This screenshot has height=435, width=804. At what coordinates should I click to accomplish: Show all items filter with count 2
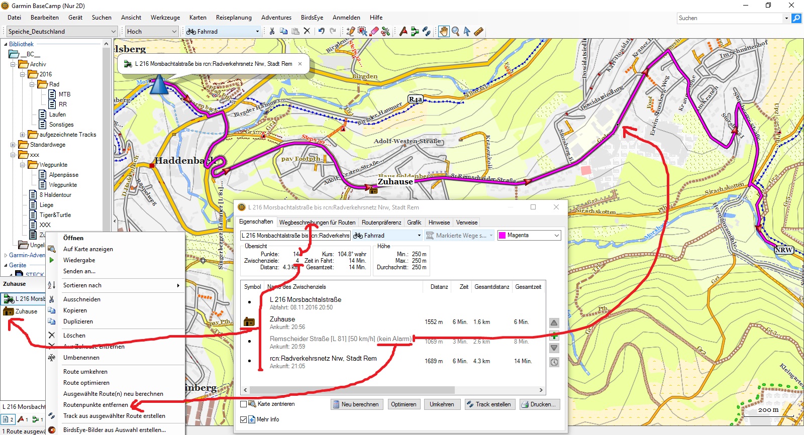(x=8, y=419)
